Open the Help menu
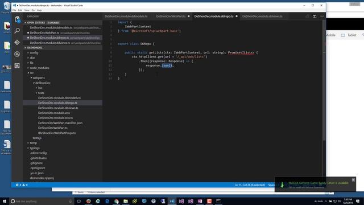Image resolution: width=364 pixels, height=205 pixels. [39, 10]
